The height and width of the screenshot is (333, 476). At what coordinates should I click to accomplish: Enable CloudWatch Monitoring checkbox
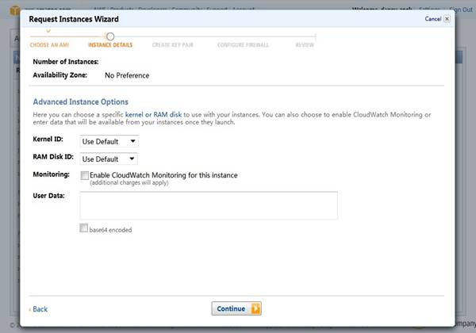(x=85, y=174)
